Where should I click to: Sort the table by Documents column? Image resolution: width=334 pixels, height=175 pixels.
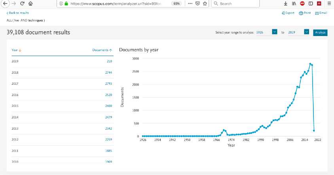tap(102, 50)
